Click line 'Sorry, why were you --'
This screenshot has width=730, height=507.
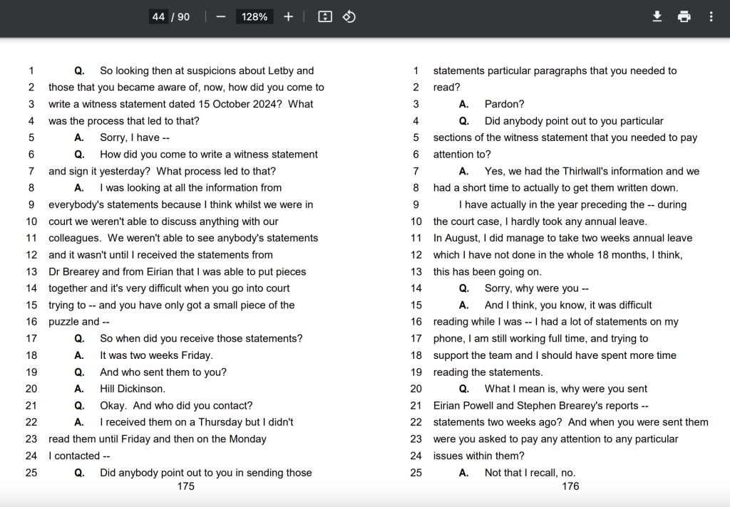(x=537, y=288)
